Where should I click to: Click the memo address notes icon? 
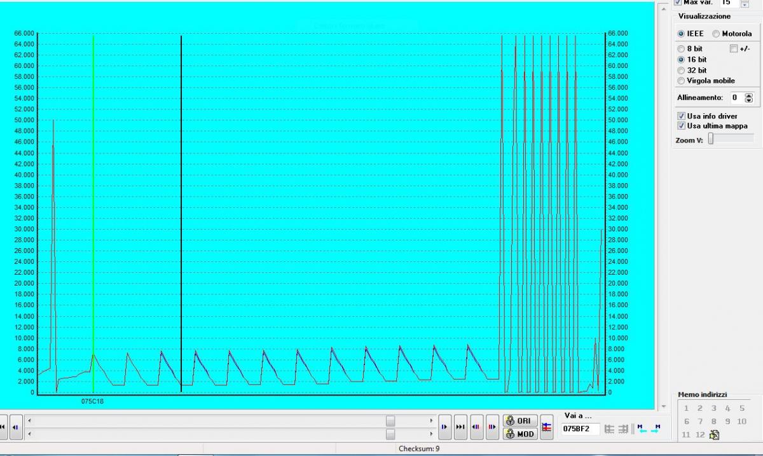pyautogui.click(x=715, y=435)
